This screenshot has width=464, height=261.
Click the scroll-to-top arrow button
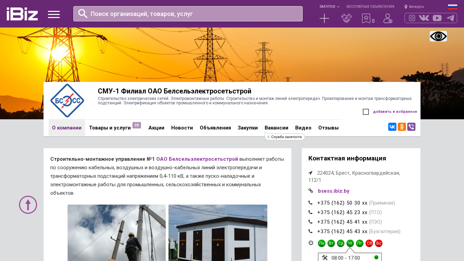(28, 205)
